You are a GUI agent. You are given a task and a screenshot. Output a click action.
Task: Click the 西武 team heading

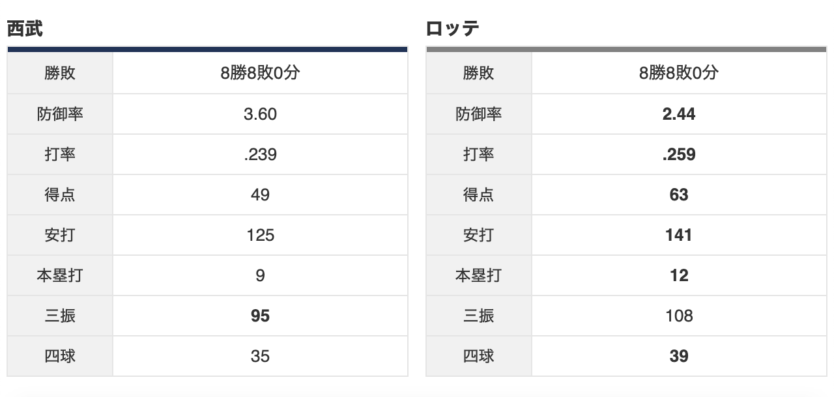click(x=25, y=29)
